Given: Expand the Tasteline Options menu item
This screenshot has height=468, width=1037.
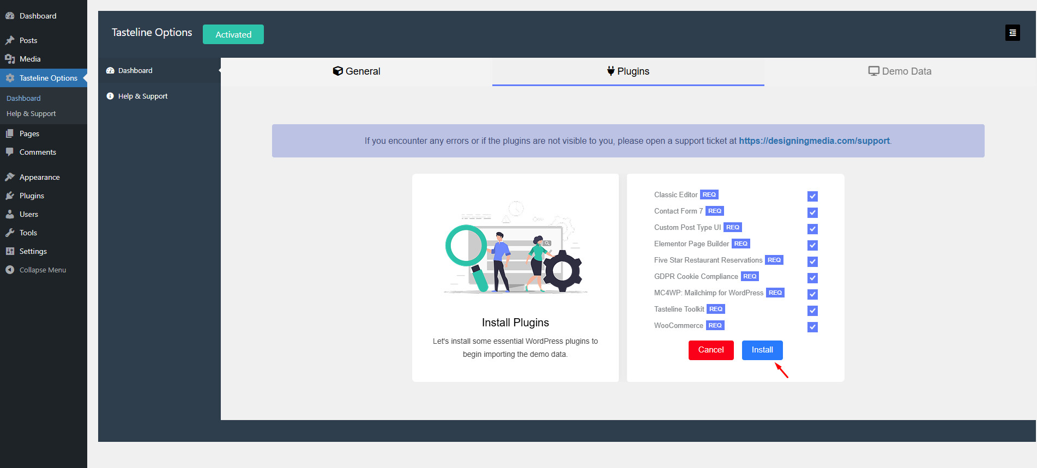Looking at the screenshot, I should pos(48,78).
